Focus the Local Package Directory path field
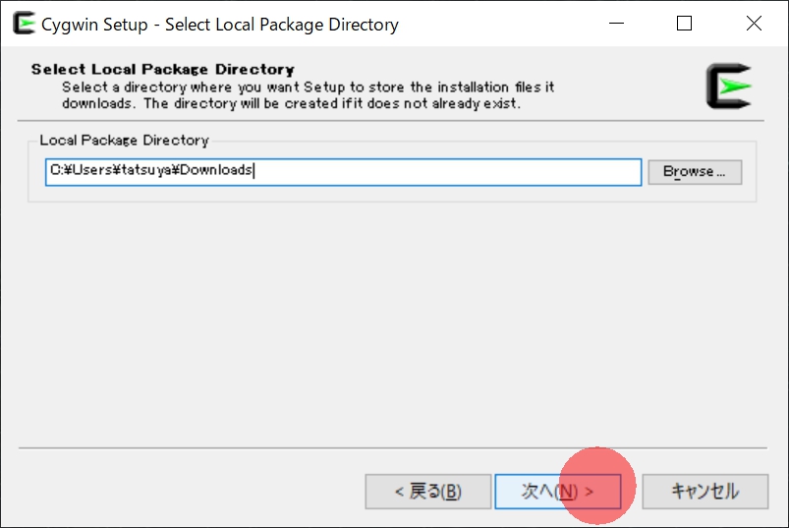Viewport: 789px width, 528px height. click(x=344, y=172)
